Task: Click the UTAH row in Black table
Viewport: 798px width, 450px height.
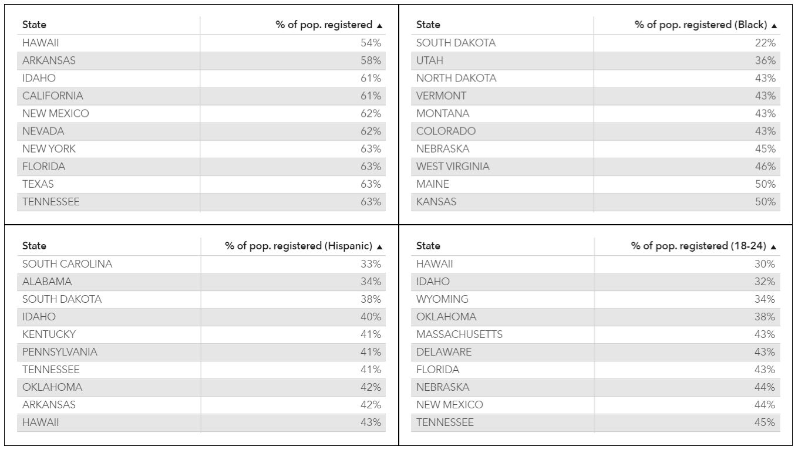Action: (595, 60)
